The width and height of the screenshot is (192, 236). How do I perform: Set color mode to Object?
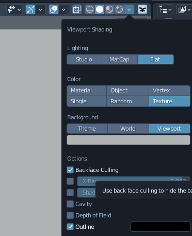[x=127, y=90]
